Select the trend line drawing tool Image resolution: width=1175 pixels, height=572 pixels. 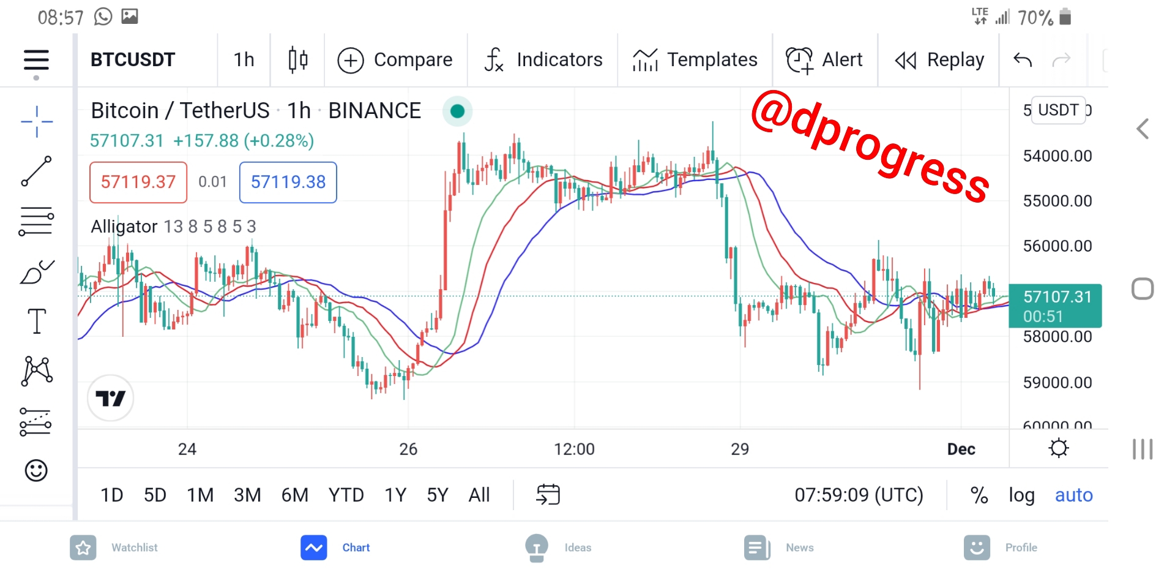pyautogui.click(x=37, y=171)
